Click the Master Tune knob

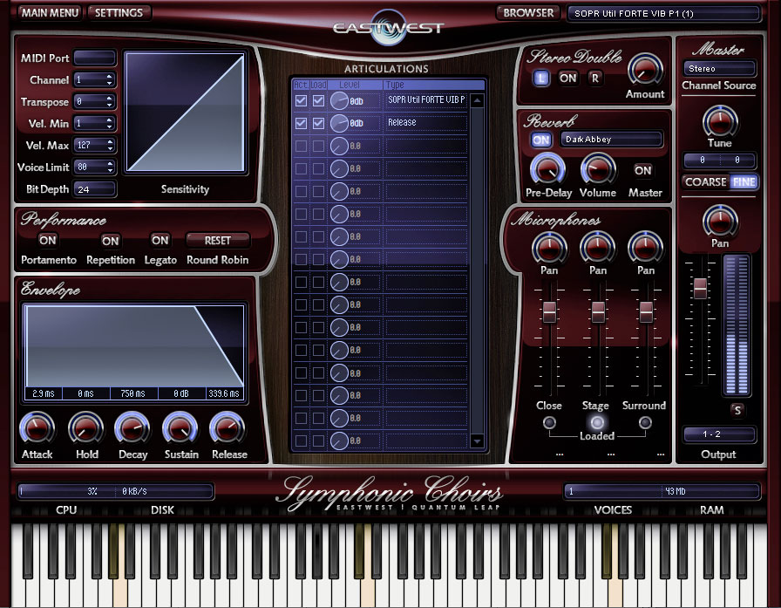[719, 120]
